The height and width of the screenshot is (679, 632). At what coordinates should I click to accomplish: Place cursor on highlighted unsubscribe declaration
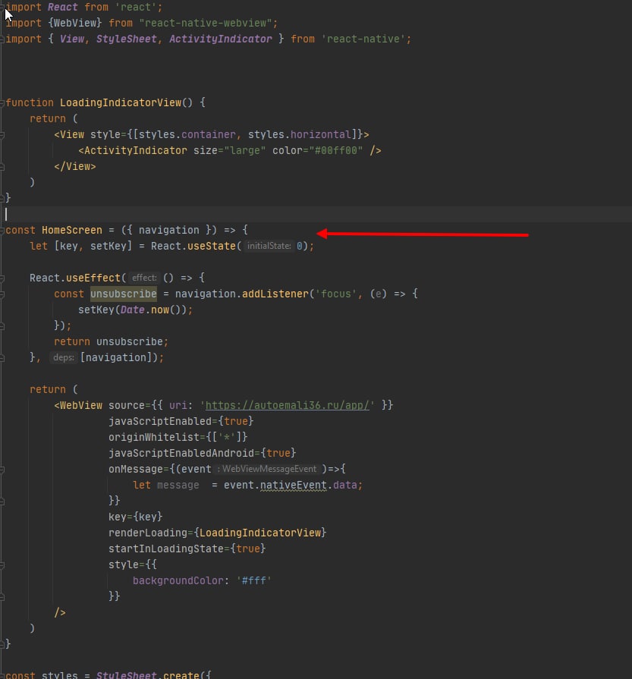124,294
